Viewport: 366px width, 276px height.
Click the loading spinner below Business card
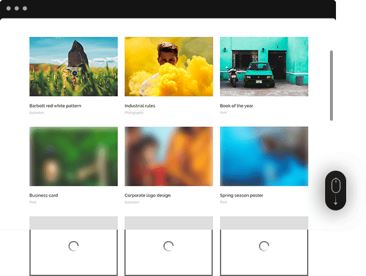[73, 246]
